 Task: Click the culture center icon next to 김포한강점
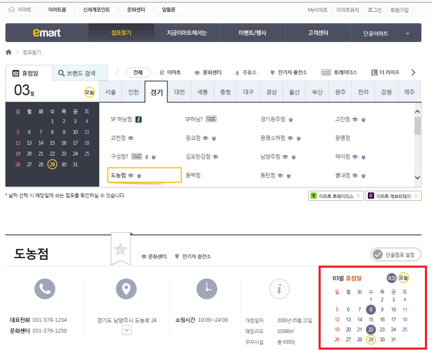pyautogui.click(x=216, y=157)
